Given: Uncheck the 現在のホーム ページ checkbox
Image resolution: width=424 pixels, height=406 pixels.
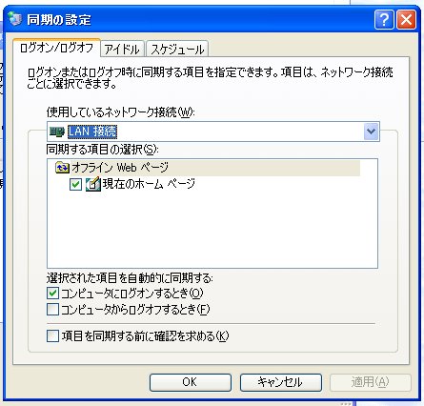Looking at the screenshot, I should coord(75,184).
